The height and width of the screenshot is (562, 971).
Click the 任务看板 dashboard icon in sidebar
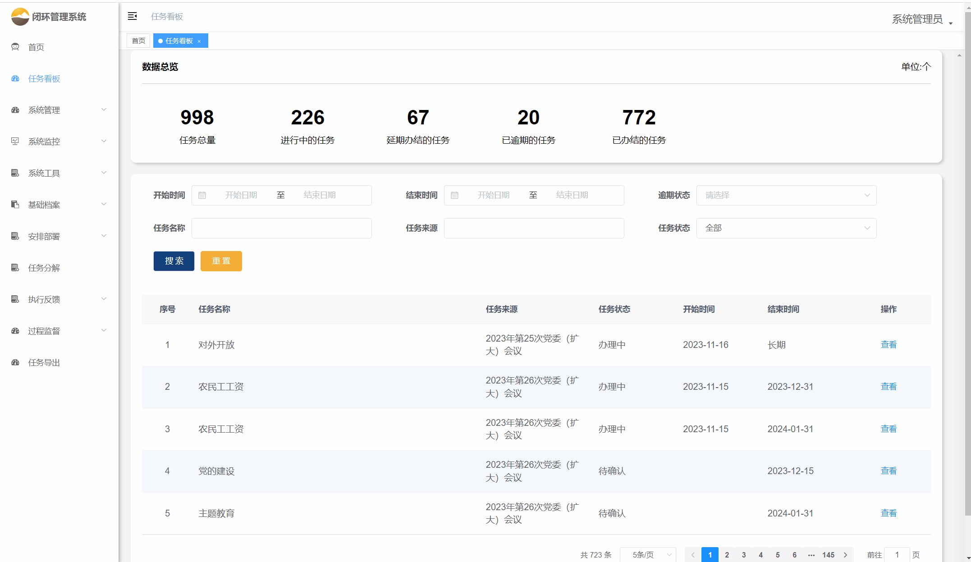click(x=15, y=78)
